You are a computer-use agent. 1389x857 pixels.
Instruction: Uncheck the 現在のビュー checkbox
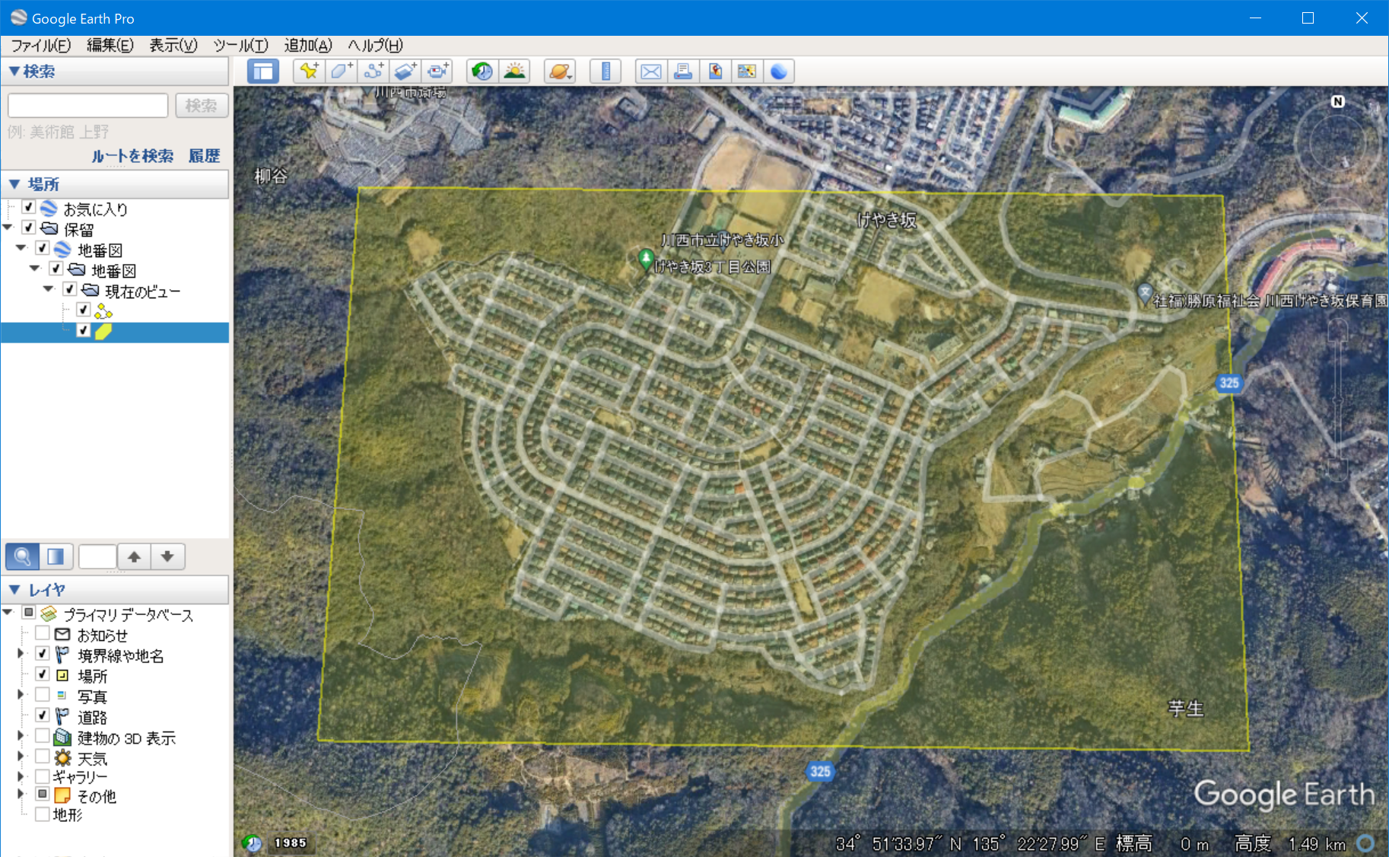[x=70, y=289]
